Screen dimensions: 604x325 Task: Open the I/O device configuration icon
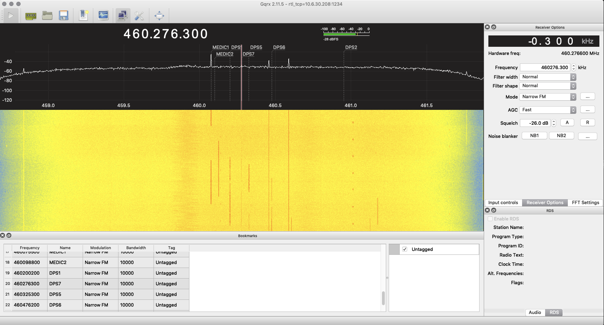(x=31, y=16)
